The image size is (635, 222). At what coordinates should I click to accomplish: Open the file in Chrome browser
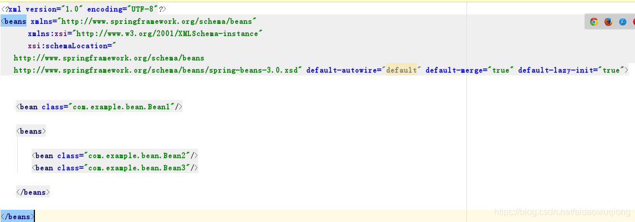[594, 22]
